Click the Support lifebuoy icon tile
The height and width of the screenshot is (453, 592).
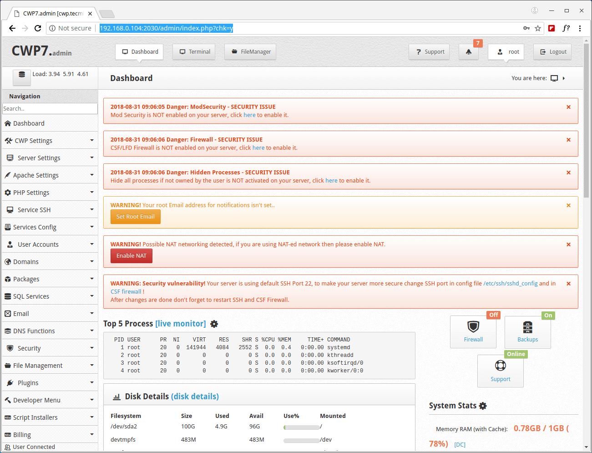[x=500, y=371]
